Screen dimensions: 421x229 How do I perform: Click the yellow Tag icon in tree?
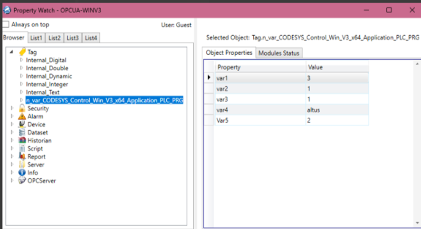[x=22, y=51]
